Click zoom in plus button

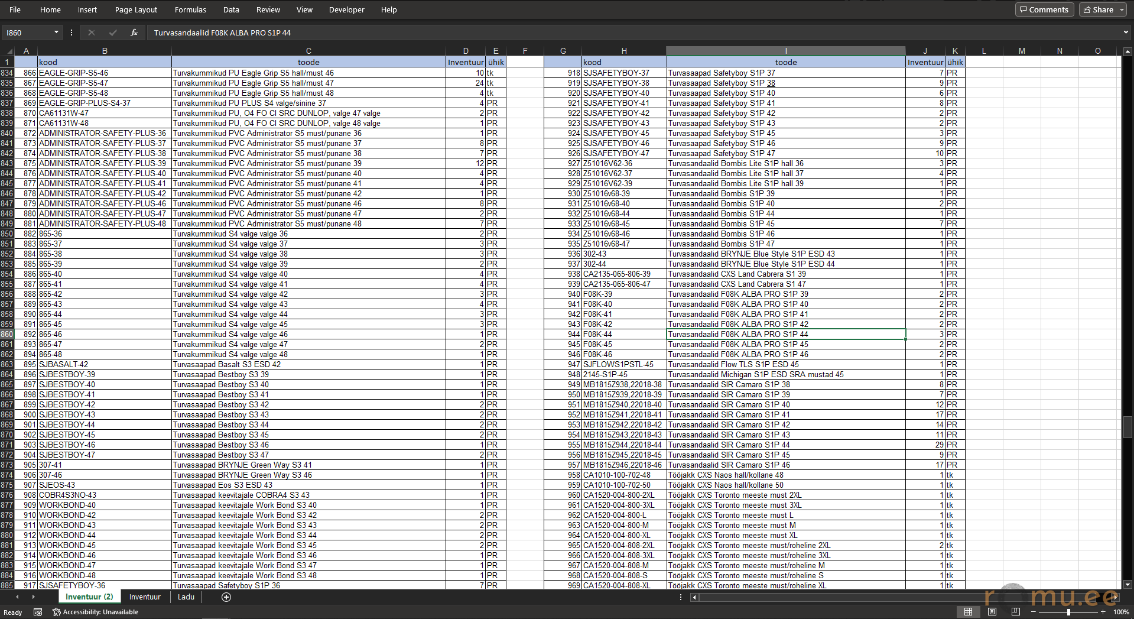coord(1103,612)
